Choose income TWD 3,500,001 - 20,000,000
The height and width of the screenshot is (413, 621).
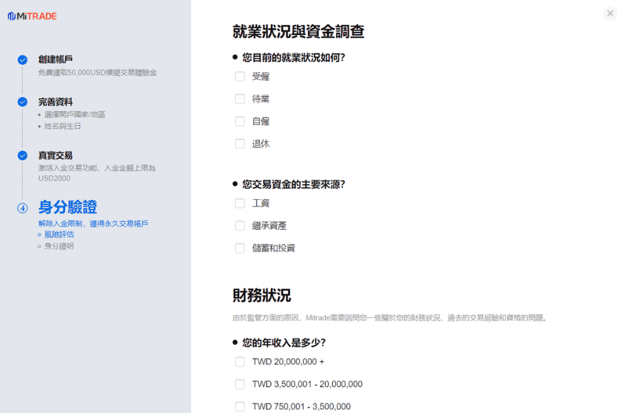pos(240,384)
